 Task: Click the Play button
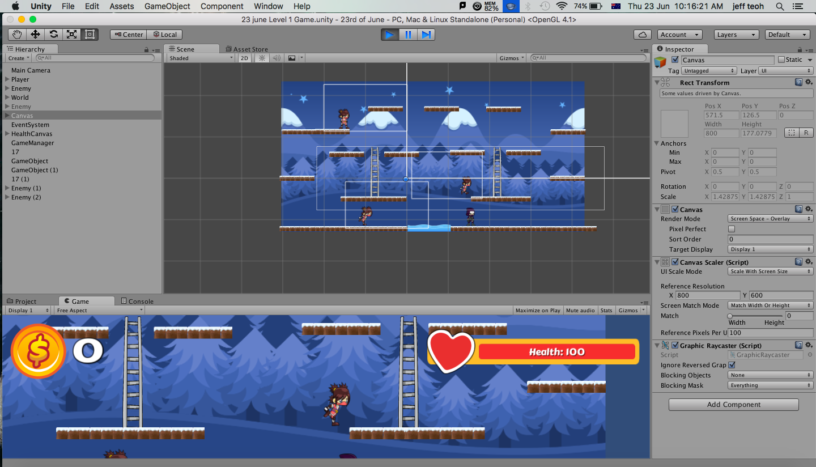pos(390,35)
